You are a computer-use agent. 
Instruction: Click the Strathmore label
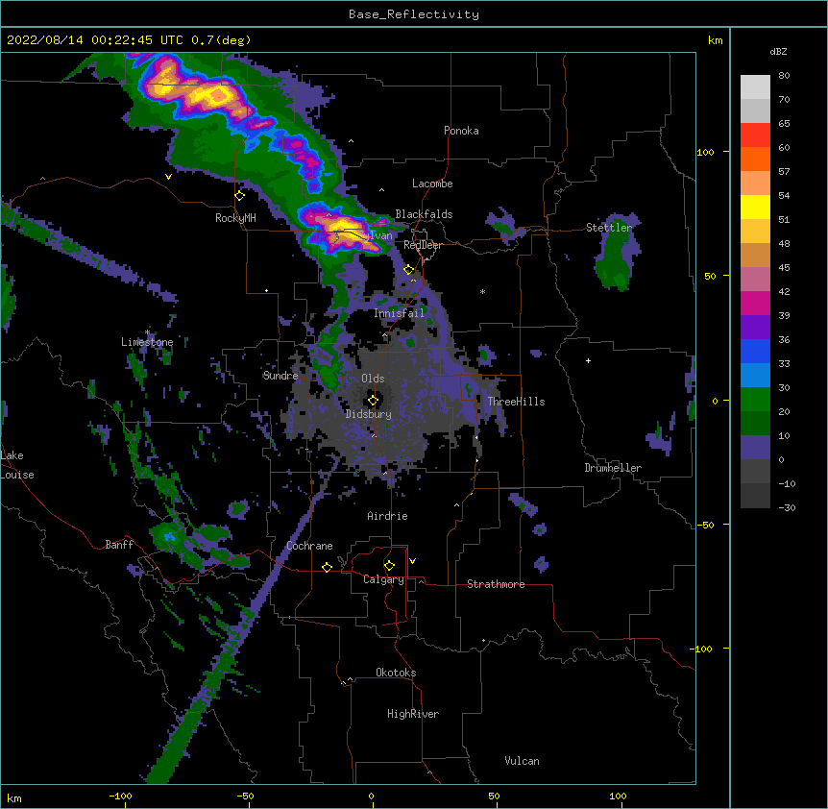click(496, 584)
